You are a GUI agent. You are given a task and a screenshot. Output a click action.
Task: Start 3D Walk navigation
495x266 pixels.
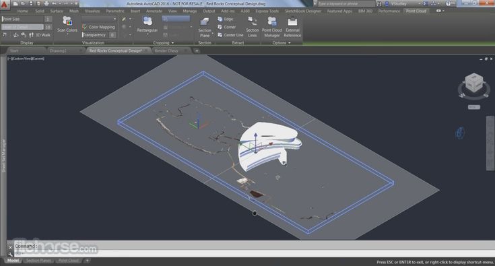tap(40, 35)
